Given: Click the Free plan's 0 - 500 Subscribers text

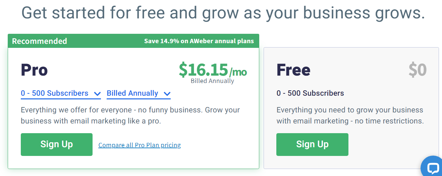Looking at the screenshot, I should click(x=310, y=93).
